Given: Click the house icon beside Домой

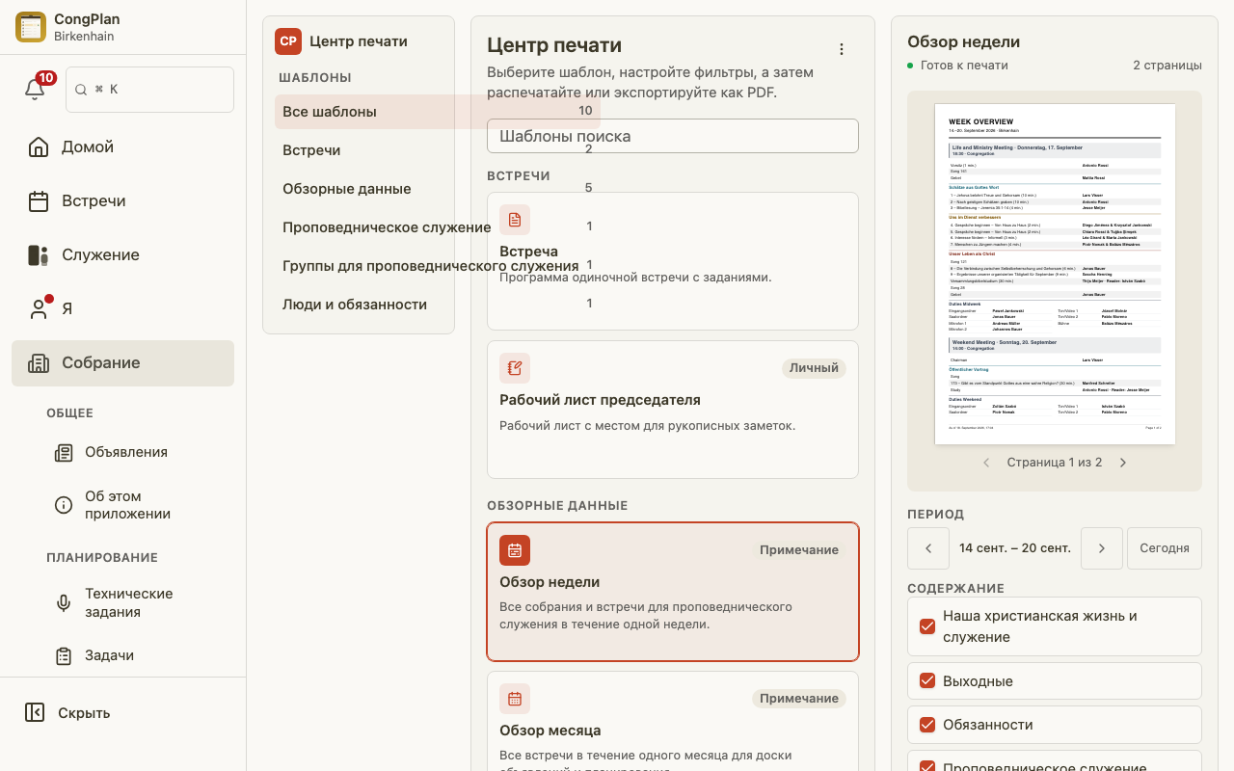Looking at the screenshot, I should click(x=39, y=147).
